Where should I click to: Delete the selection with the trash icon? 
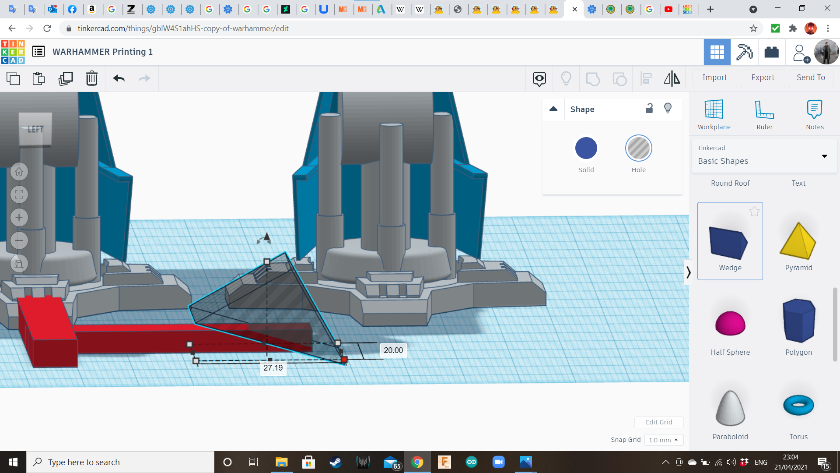click(91, 78)
